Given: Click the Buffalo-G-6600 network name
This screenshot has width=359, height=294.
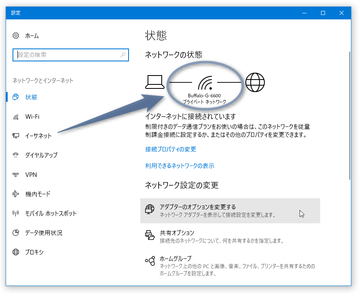Looking at the screenshot, I should 204,96.
